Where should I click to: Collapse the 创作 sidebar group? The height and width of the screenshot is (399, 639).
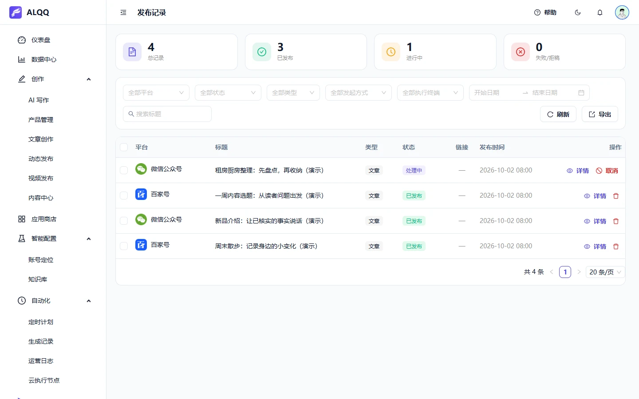pos(53,79)
